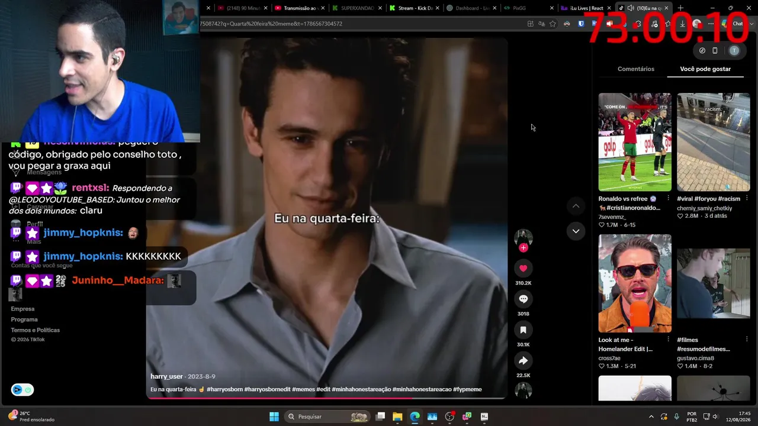Open the #harryosborn hashtag

tap(224, 389)
